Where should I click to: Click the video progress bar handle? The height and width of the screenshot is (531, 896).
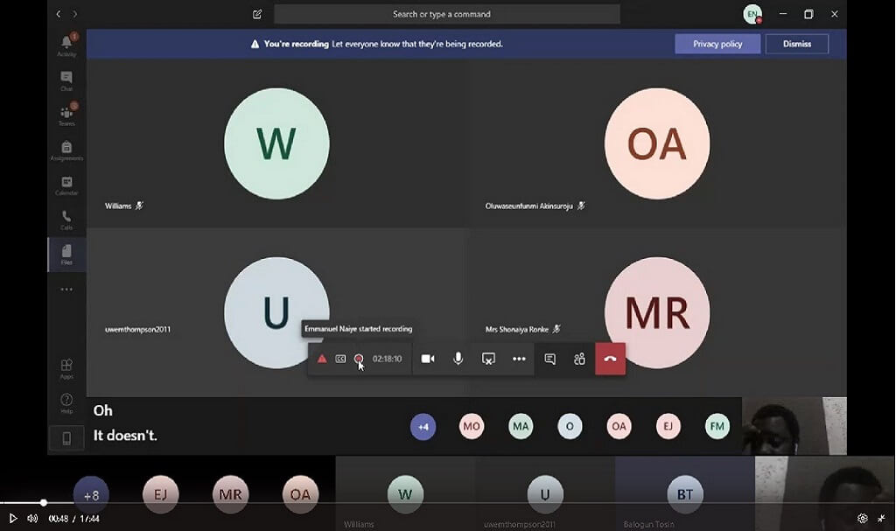[43, 502]
